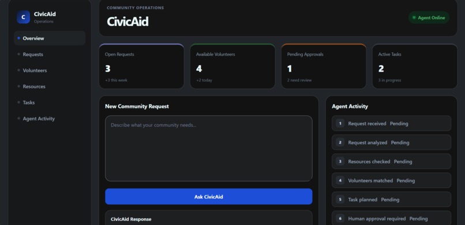Open the Available Volunteers stat card
The height and width of the screenshot is (225, 465).
[x=232, y=66]
